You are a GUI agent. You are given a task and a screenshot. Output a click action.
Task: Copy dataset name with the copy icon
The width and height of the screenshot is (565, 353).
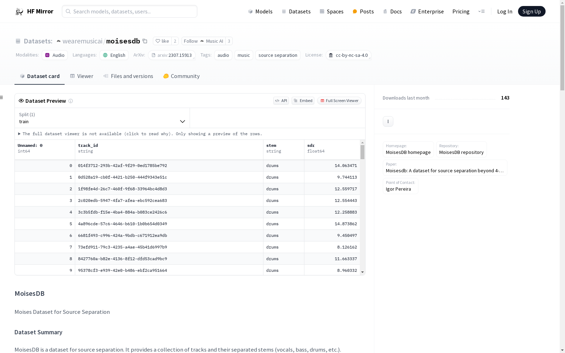145,41
